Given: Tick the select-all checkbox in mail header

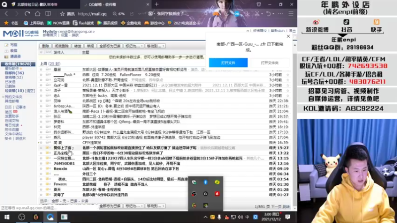Looking at the screenshot, I should (41, 53).
